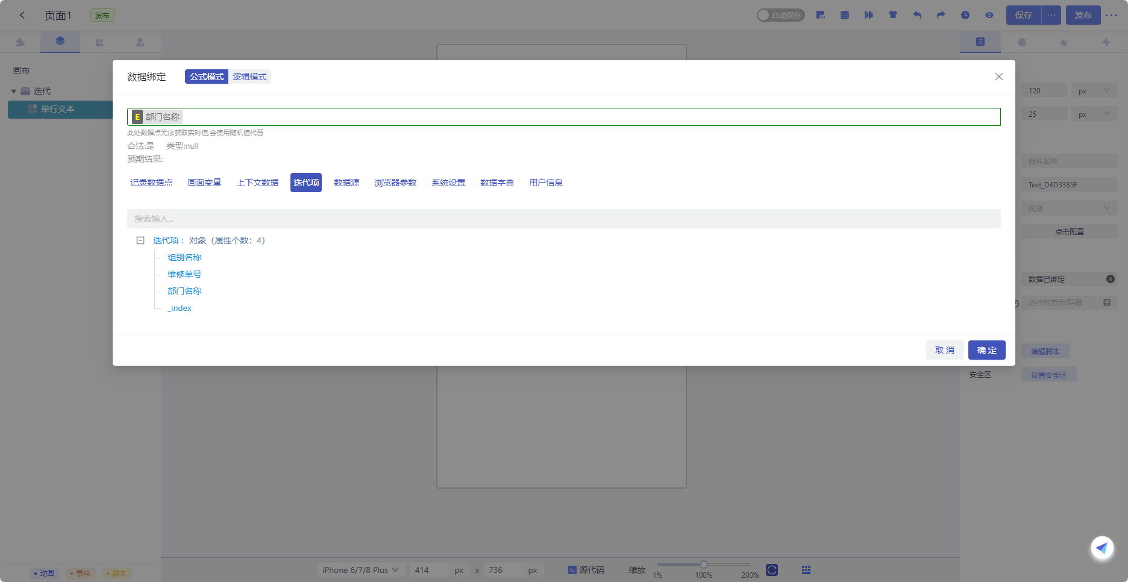Image resolution: width=1128 pixels, height=582 pixels.
Task: Select the 浏览器参数 tab
Action: pyautogui.click(x=395, y=183)
